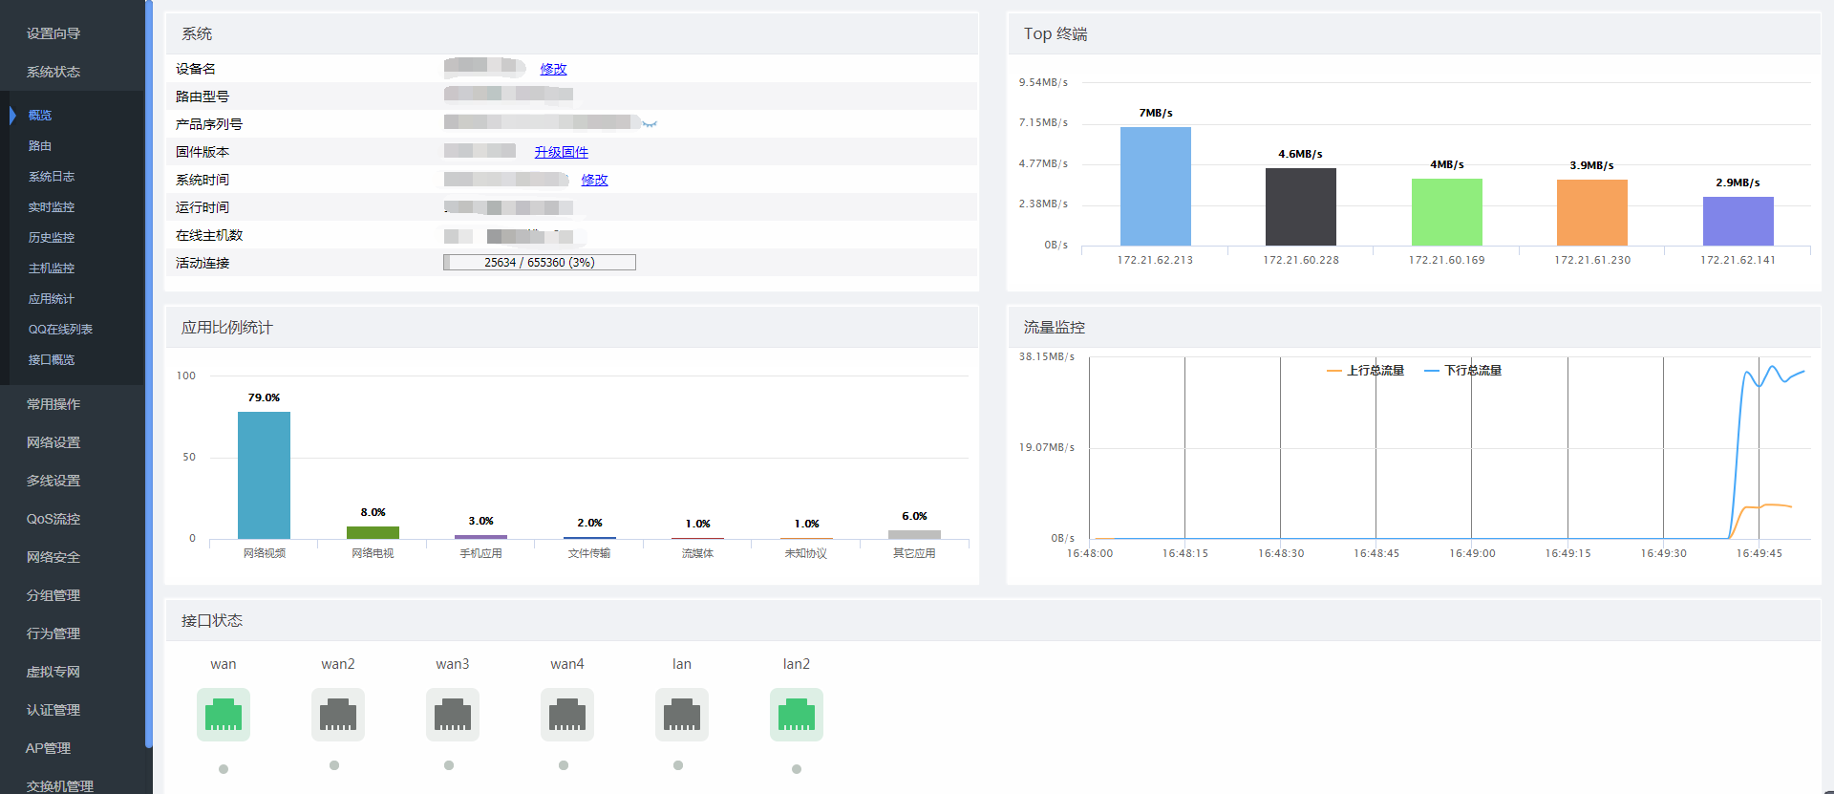This screenshot has width=1834, height=794.
Task: Toggle the 上行总流量 legend series
Action: pos(1366,371)
